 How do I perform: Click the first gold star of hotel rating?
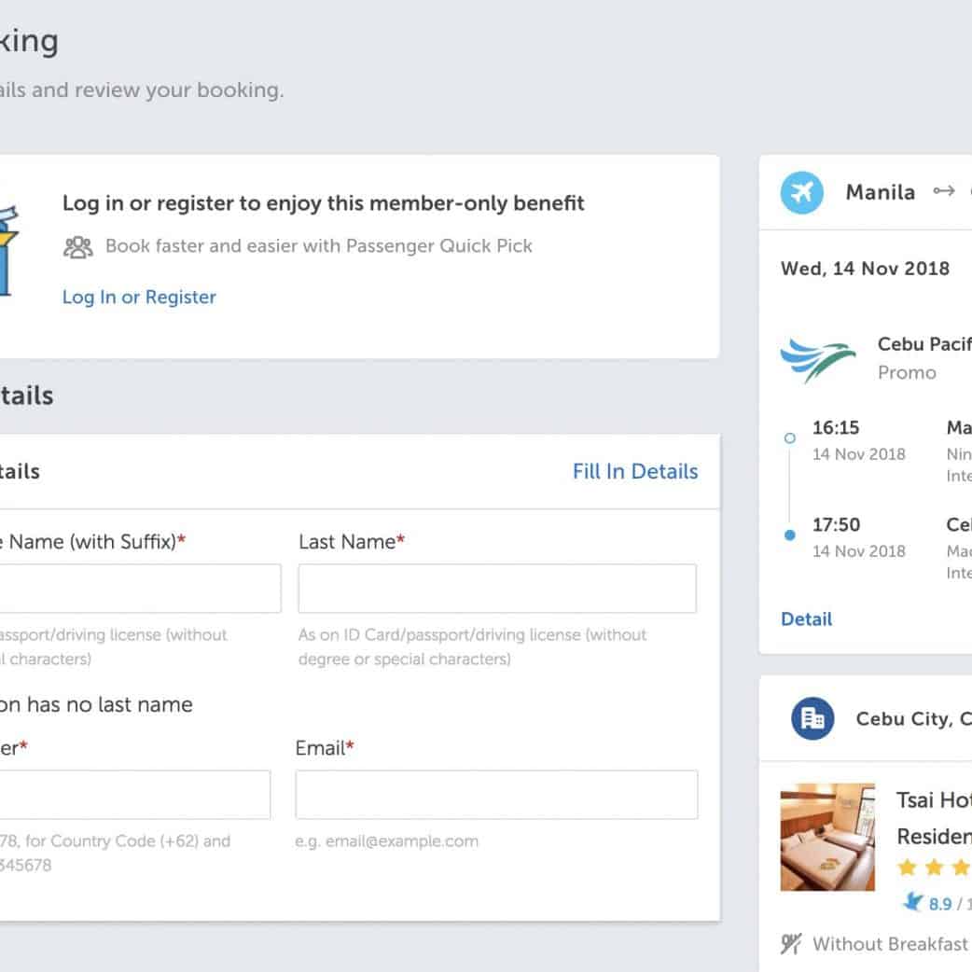[x=907, y=868]
